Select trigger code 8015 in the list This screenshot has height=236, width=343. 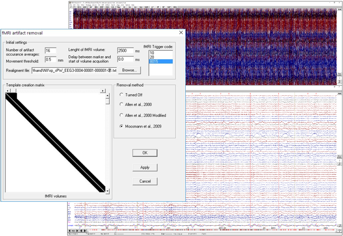(x=161, y=62)
